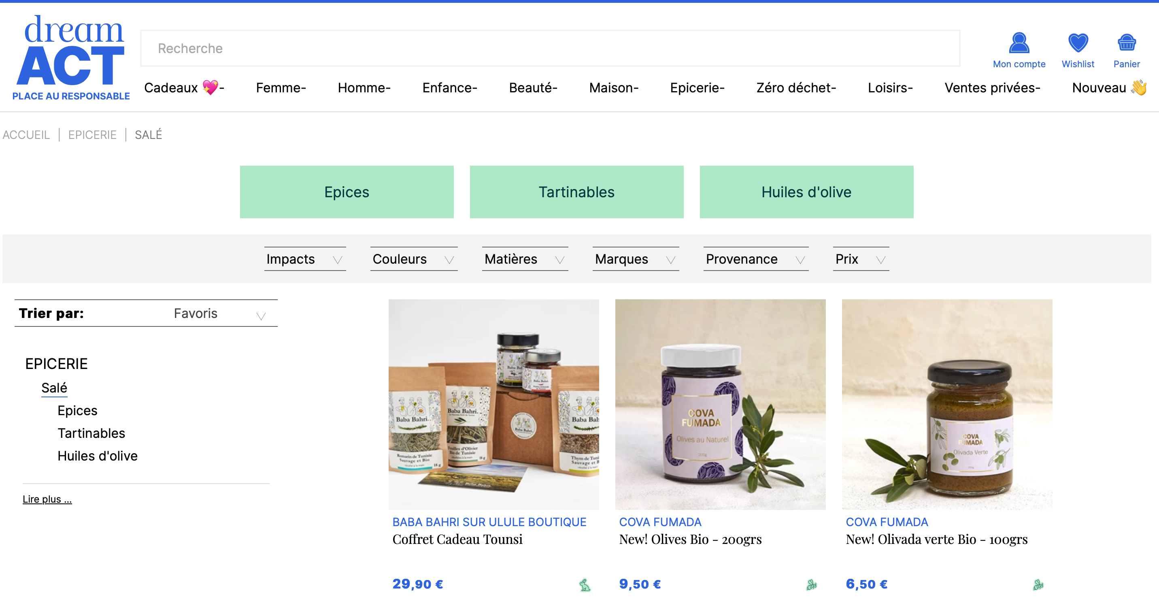Open New! Olivada verte Bio - 100grs title

point(936,539)
